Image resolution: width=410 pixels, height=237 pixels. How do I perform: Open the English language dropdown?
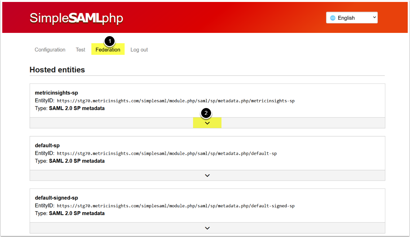click(x=352, y=18)
